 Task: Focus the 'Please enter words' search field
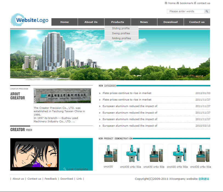pos(185,11)
